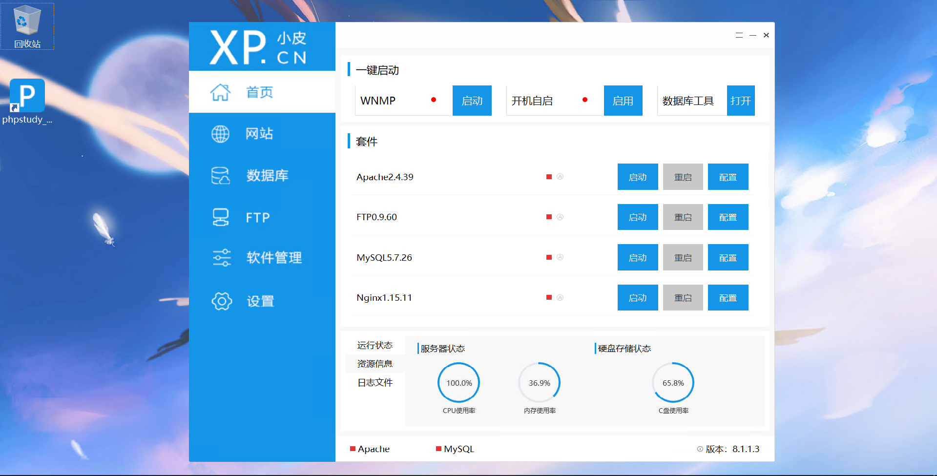
Task: Click the CPU使用率 100.0% gauge
Action: [x=459, y=383]
